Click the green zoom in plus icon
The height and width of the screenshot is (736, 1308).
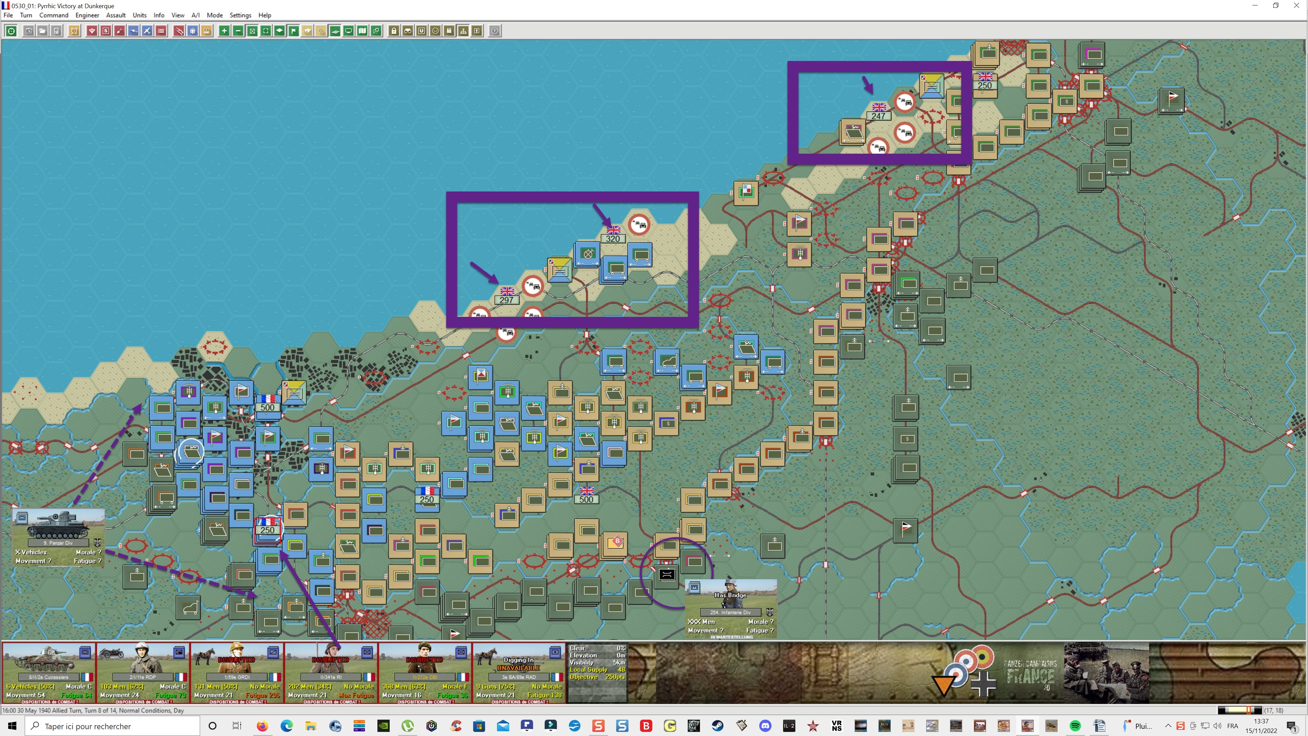click(224, 31)
